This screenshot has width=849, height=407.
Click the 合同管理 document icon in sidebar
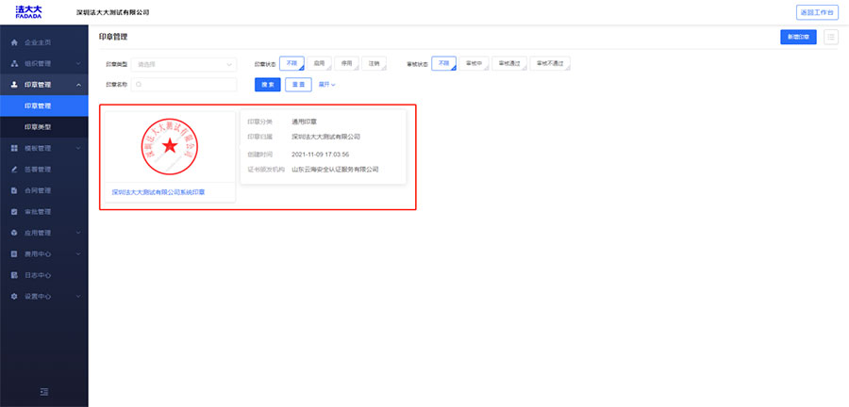pos(14,190)
